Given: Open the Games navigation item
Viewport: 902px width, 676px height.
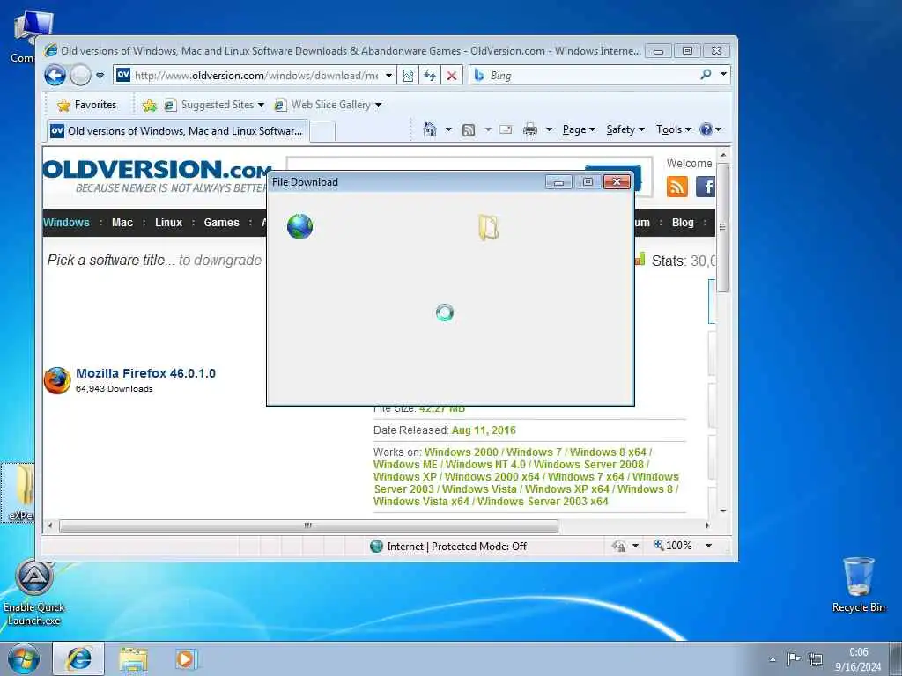Looking at the screenshot, I should [221, 223].
